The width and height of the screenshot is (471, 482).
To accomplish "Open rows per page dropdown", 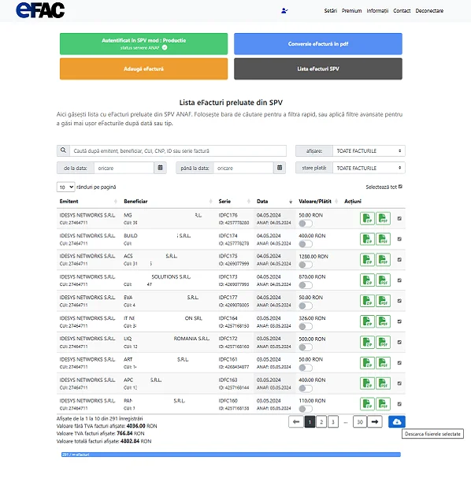I will coord(65,187).
